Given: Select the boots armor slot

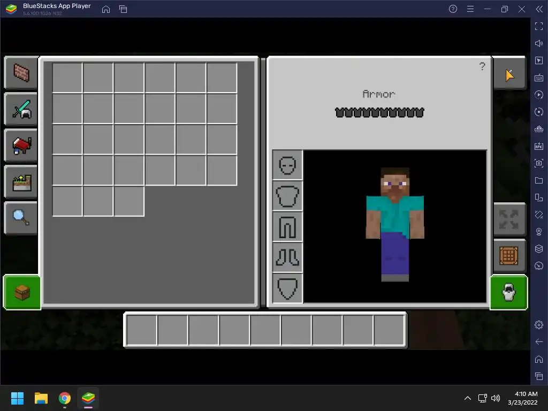Looking at the screenshot, I should (x=287, y=257).
